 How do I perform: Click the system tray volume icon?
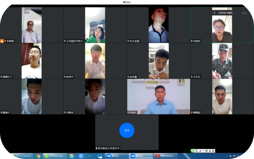tap(230, 156)
